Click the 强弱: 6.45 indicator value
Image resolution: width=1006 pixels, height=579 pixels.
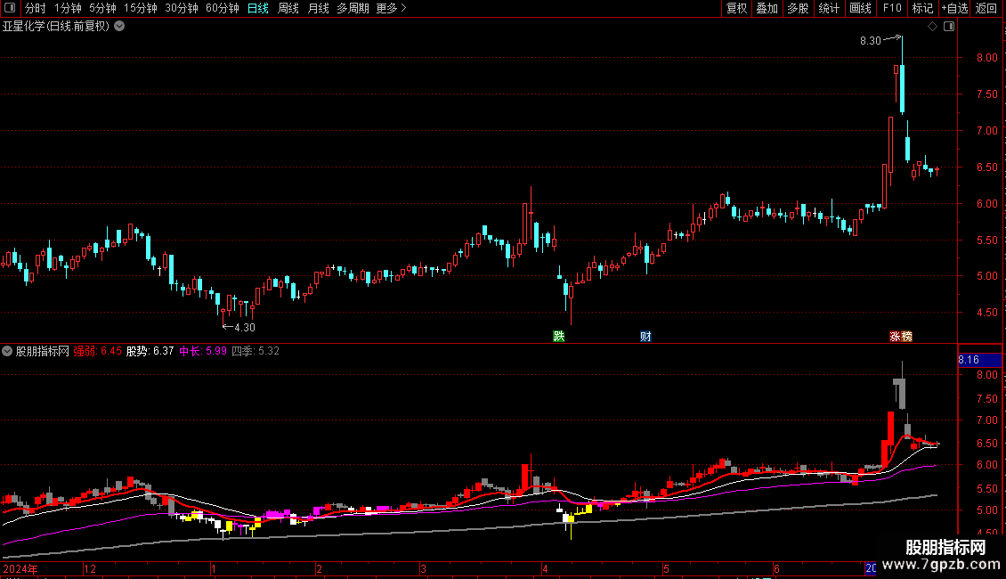pyautogui.click(x=98, y=351)
